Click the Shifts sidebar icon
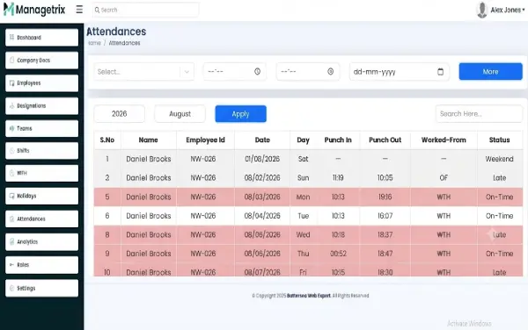The height and width of the screenshot is (330, 528). click(11, 150)
